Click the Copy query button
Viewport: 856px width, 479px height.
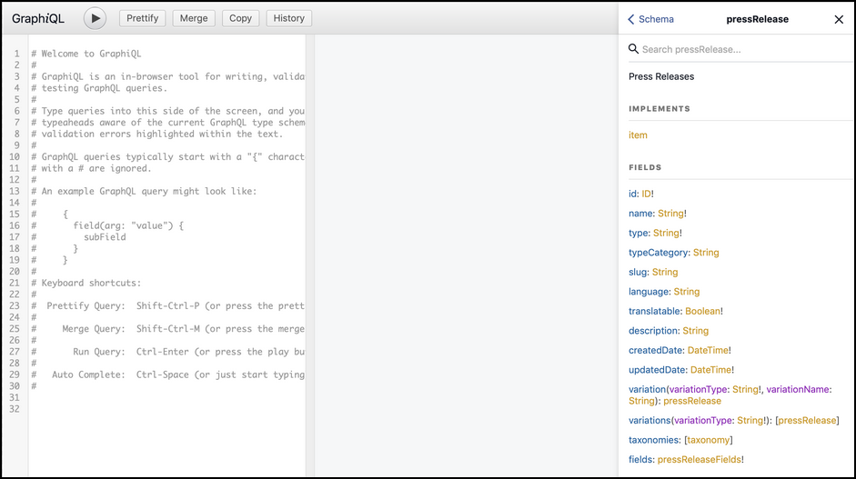(x=240, y=18)
